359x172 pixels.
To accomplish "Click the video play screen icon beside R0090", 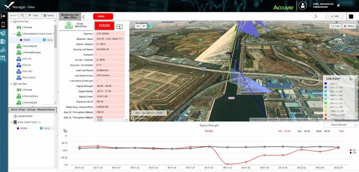I will point(119,27).
